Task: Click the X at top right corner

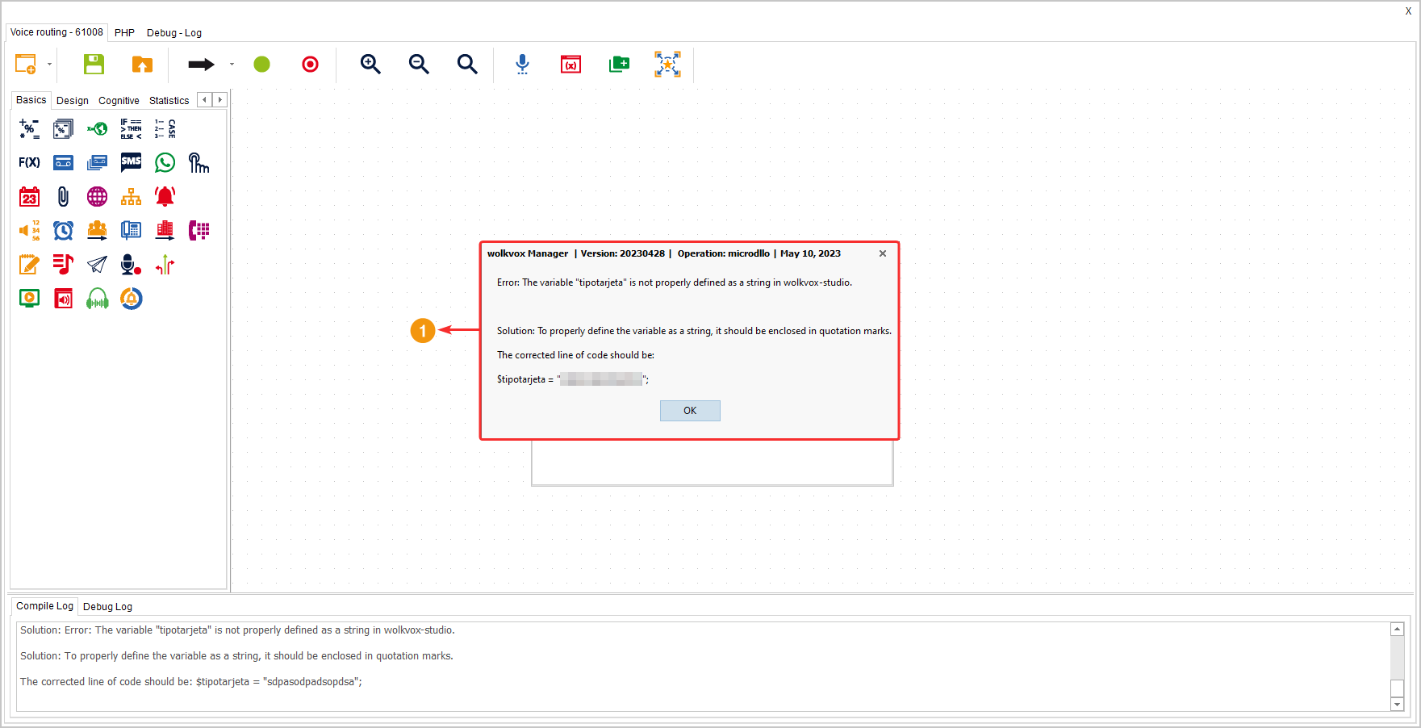Action: tap(1408, 11)
